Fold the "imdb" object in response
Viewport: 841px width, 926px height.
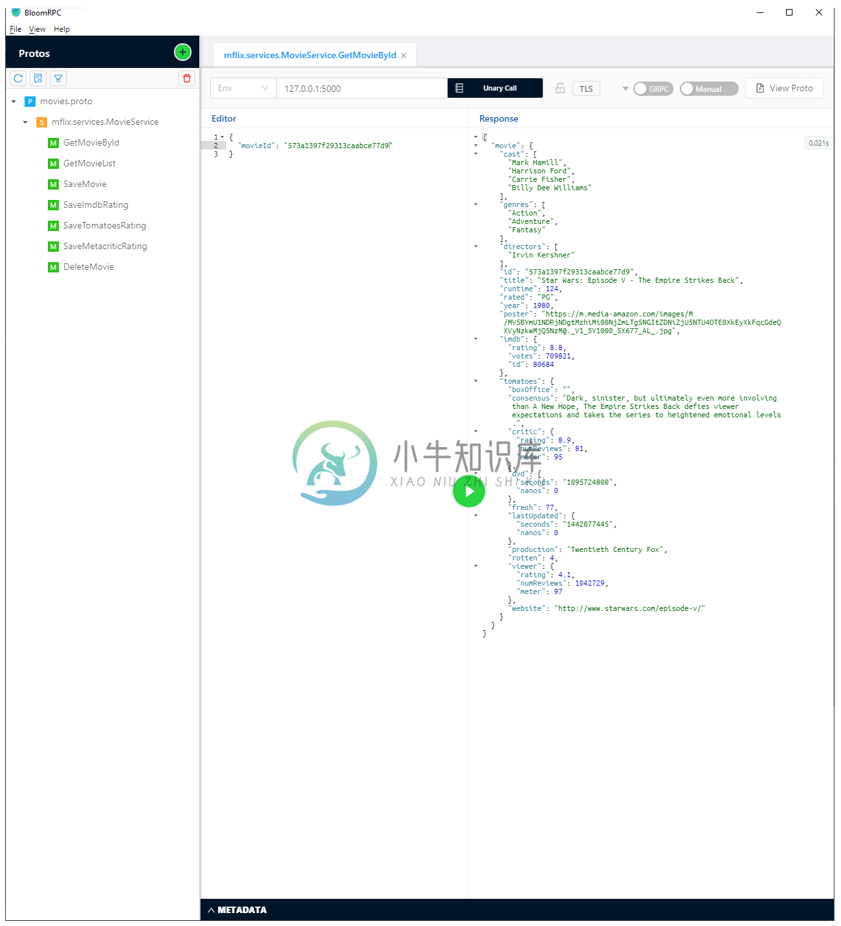[x=476, y=339]
